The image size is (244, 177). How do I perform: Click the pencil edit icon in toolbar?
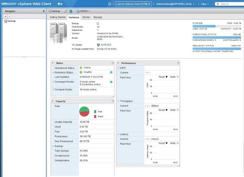click(66, 11)
